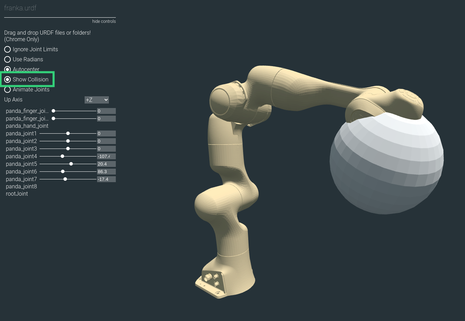Enable Animate Joints
The image size is (465, 321).
7,89
